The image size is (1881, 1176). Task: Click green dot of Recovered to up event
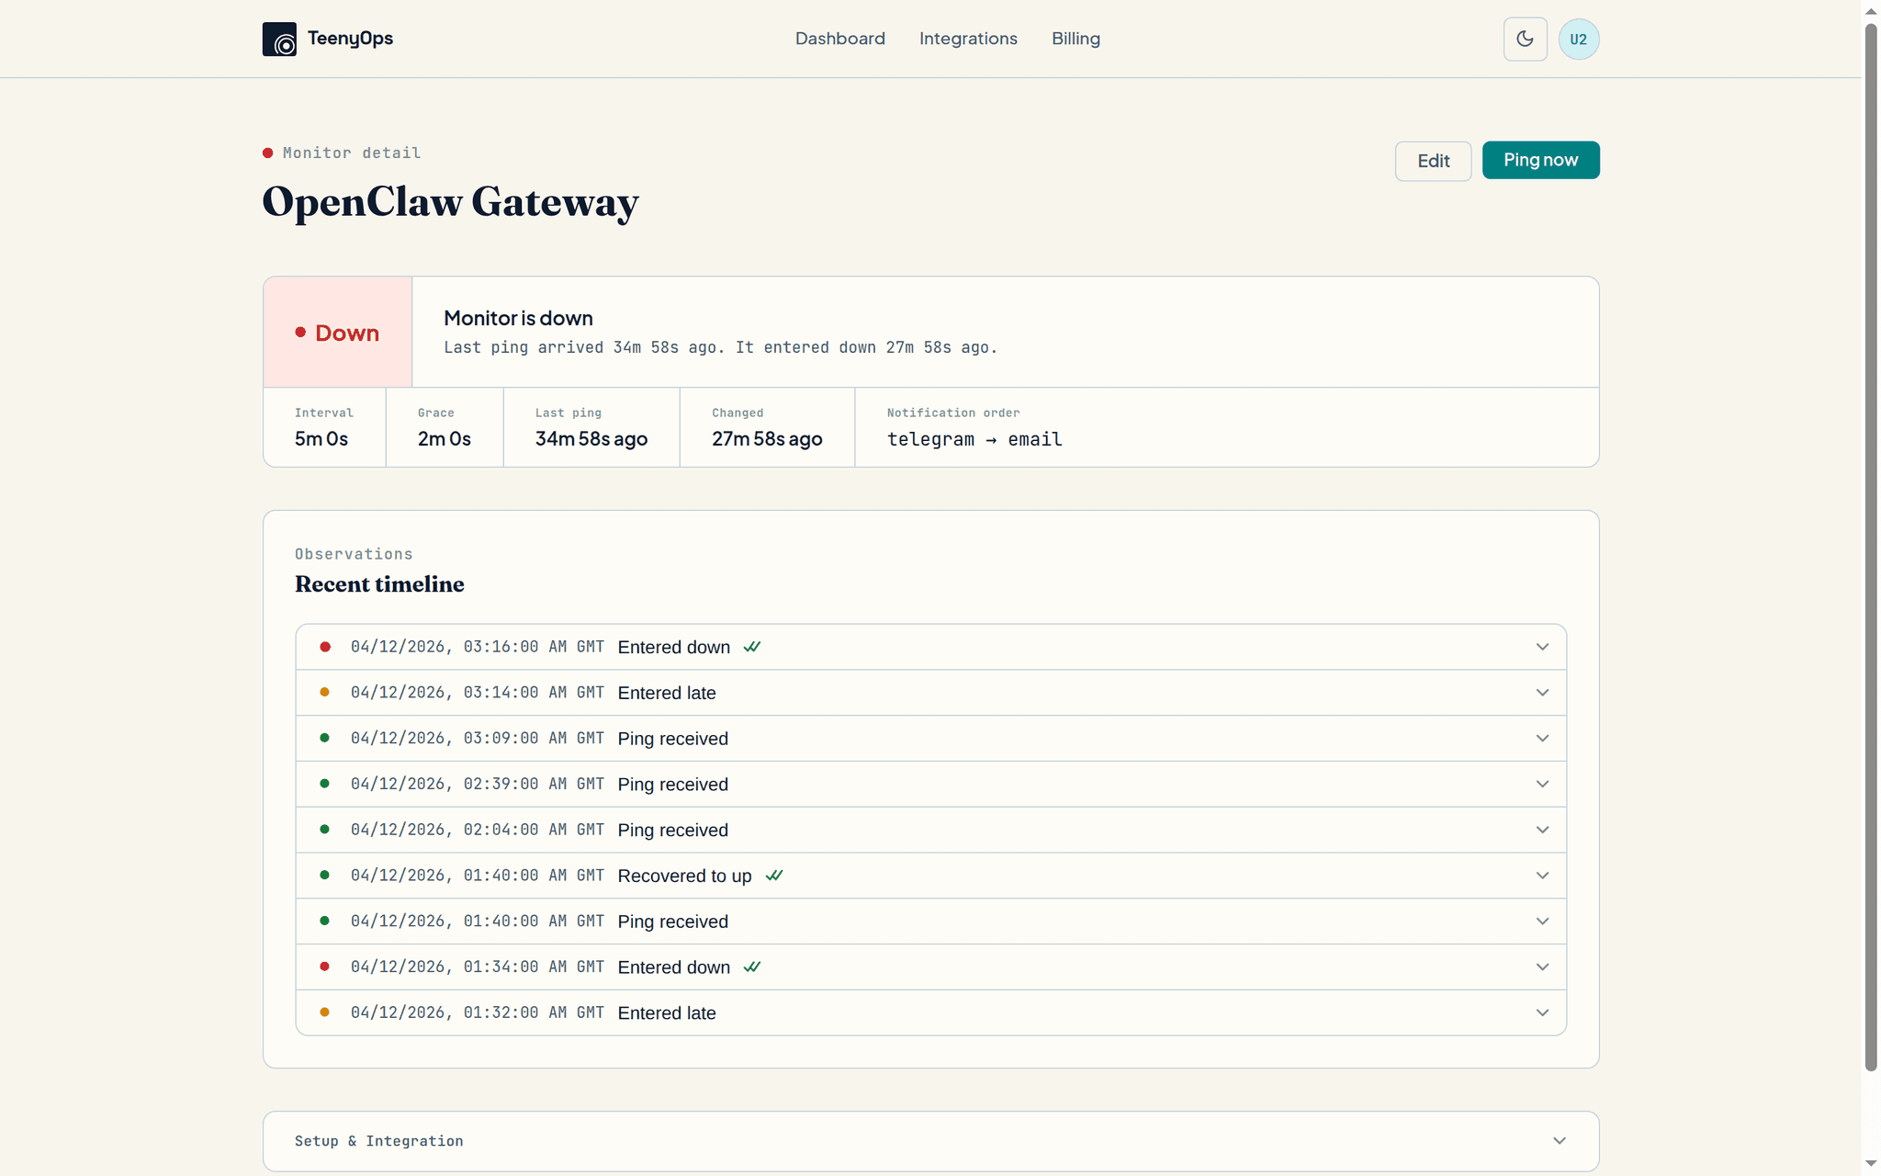click(325, 876)
